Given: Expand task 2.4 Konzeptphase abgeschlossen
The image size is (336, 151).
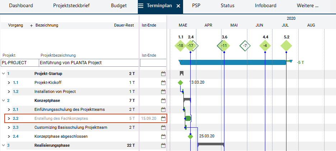Looking at the screenshot, I should 9,136.
